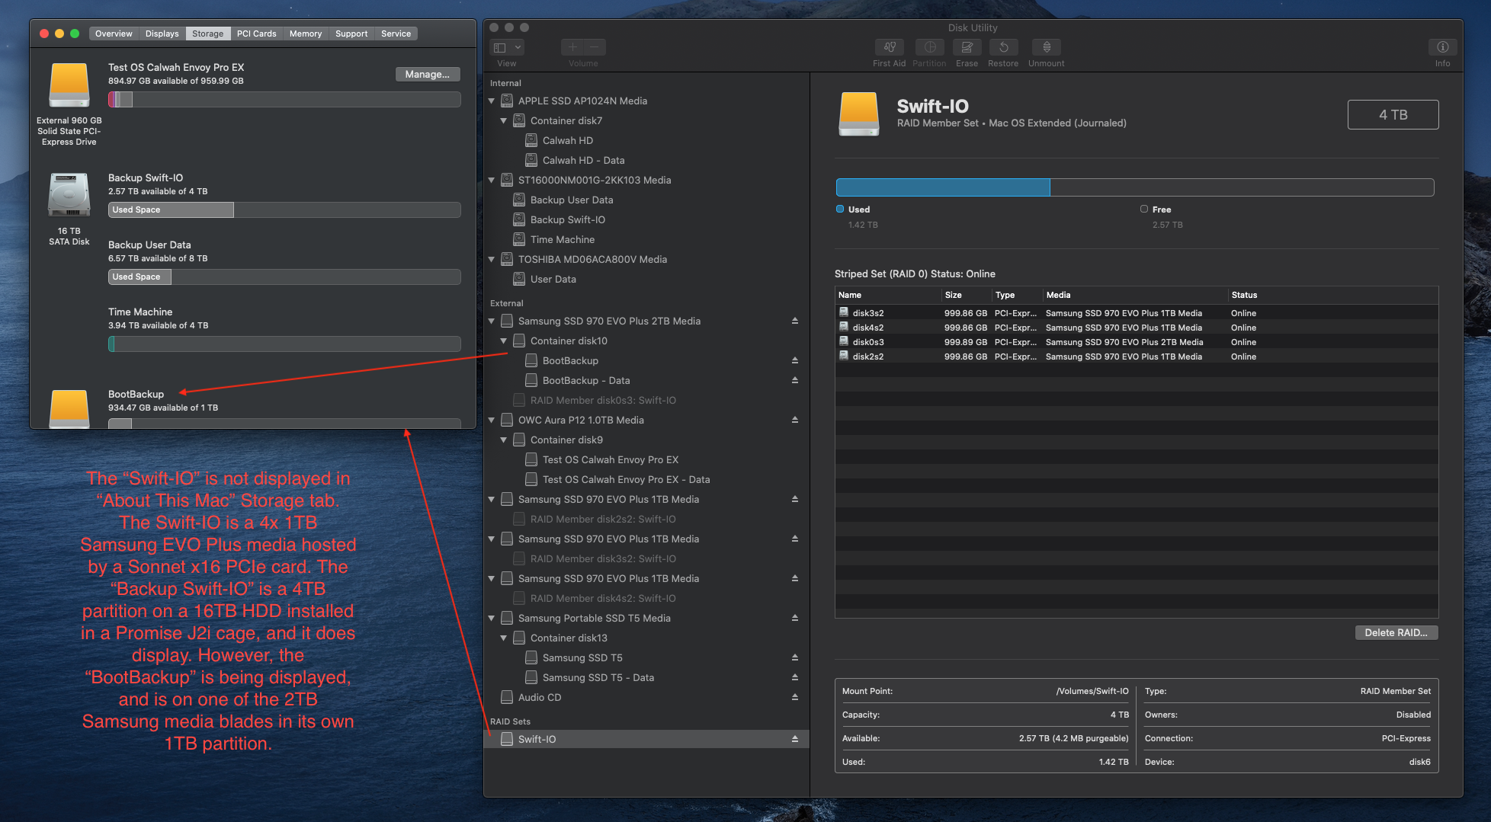Collapse OWC Aura P12 1.0TB Media

492,420
